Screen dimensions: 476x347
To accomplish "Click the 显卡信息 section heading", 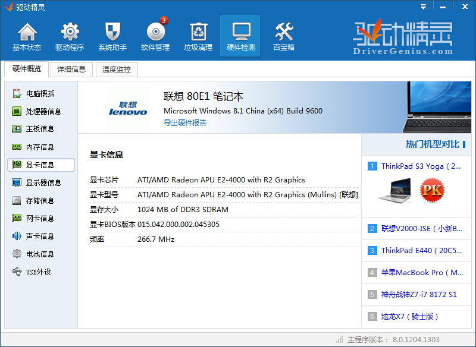I will pyautogui.click(x=107, y=154).
